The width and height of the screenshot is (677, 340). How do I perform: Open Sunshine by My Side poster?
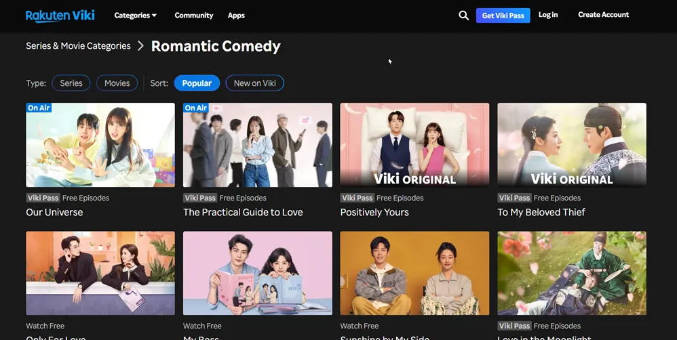(415, 273)
